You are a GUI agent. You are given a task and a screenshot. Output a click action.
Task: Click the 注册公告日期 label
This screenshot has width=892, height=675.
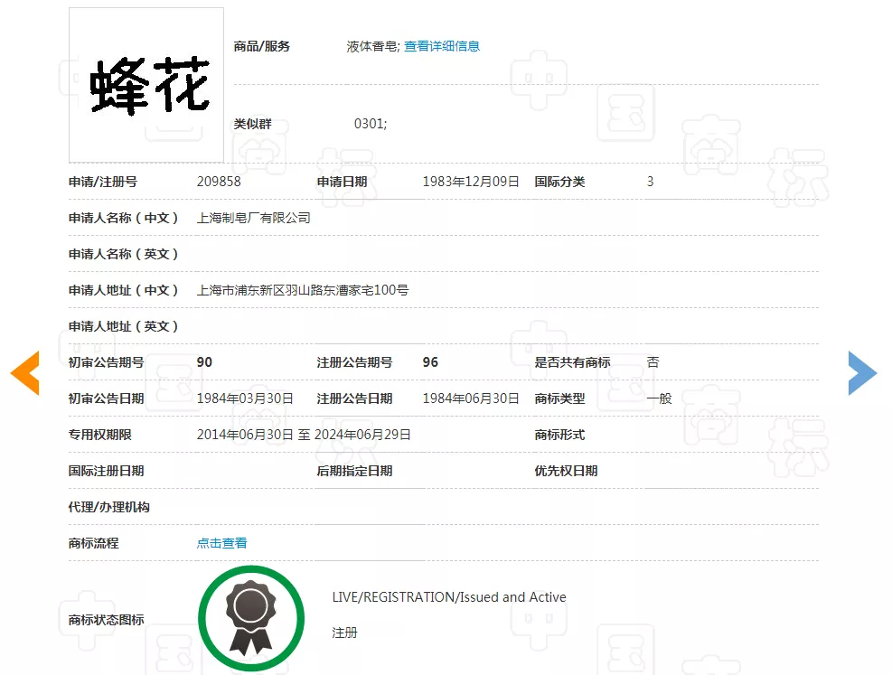(x=354, y=398)
